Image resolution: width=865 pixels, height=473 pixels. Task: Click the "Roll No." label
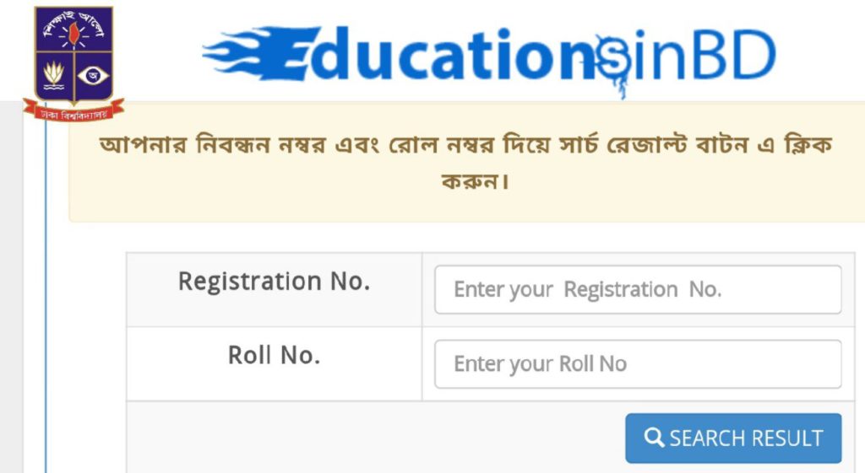(274, 356)
